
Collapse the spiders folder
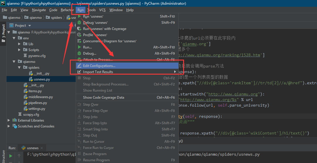[19, 67]
